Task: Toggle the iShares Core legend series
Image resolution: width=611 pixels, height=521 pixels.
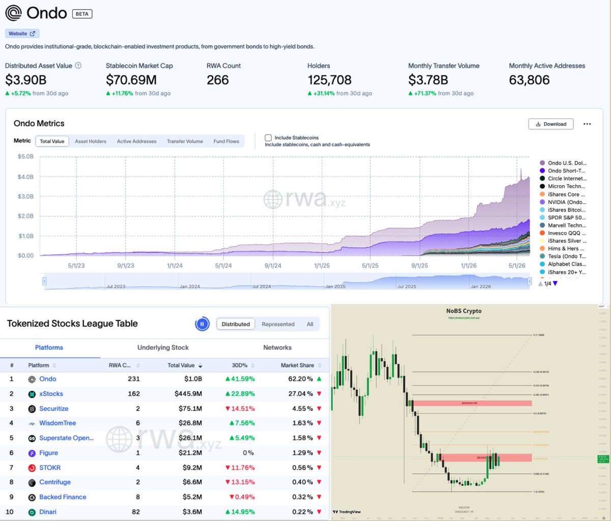Action: (563, 194)
